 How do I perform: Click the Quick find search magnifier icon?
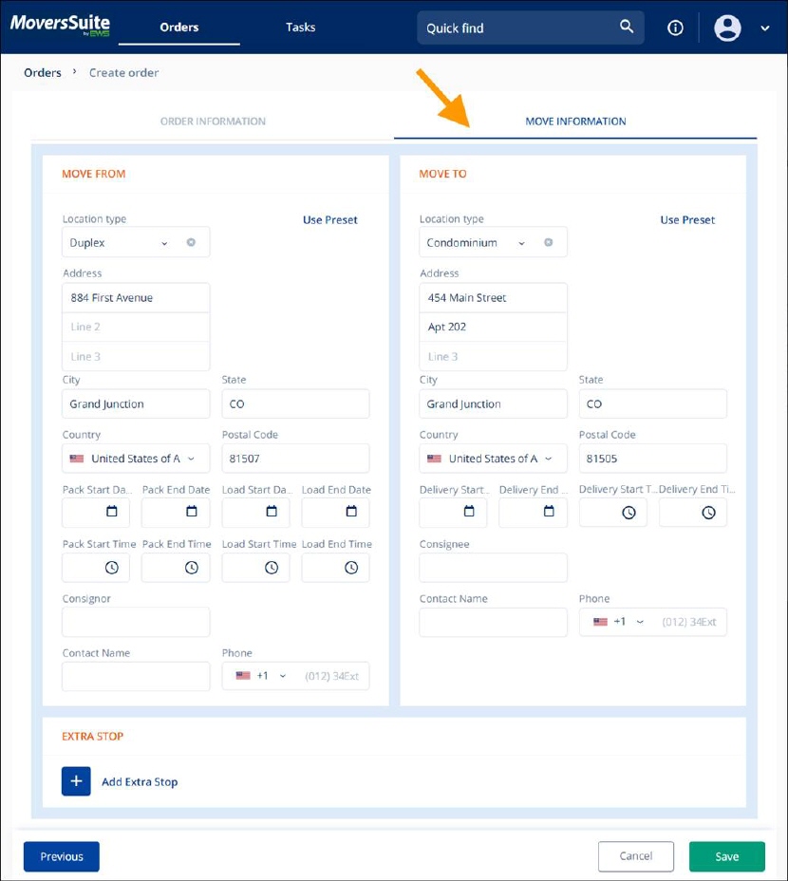point(627,27)
